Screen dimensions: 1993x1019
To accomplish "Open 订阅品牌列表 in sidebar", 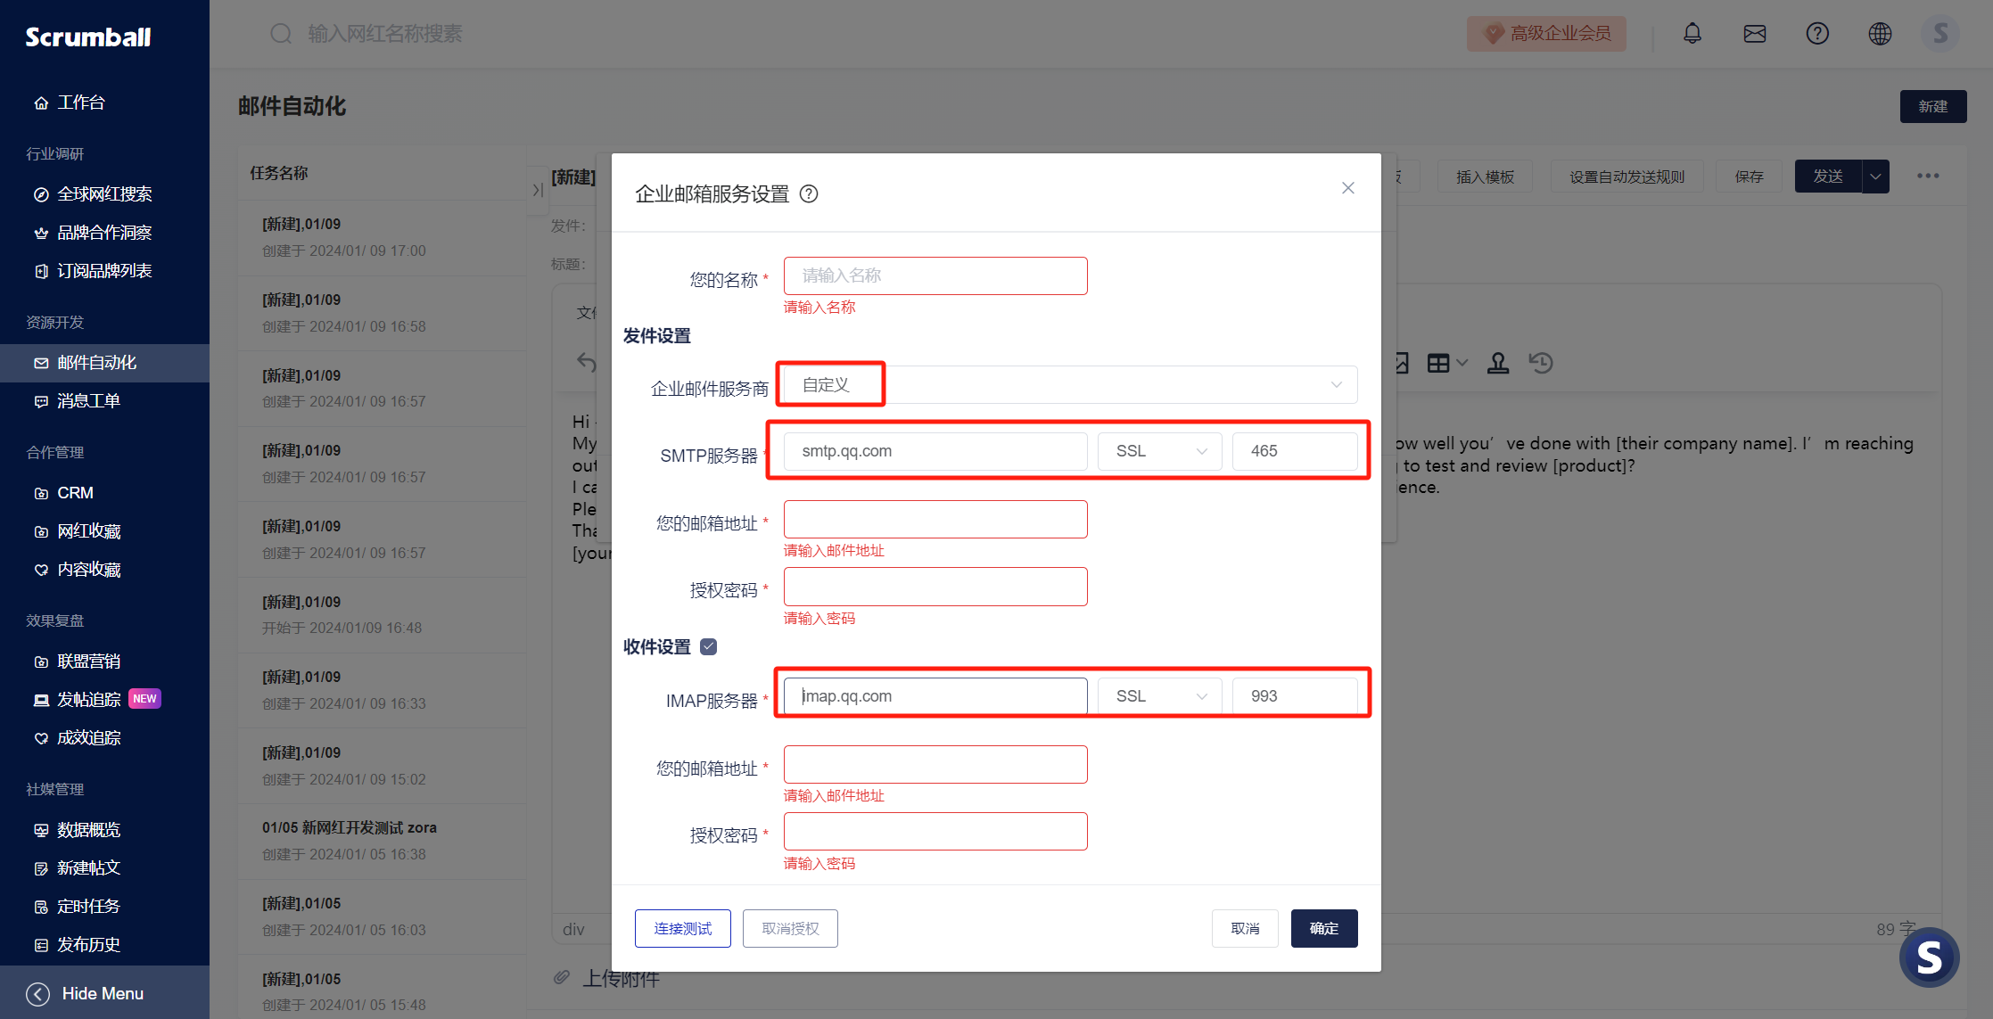I will pos(104,271).
